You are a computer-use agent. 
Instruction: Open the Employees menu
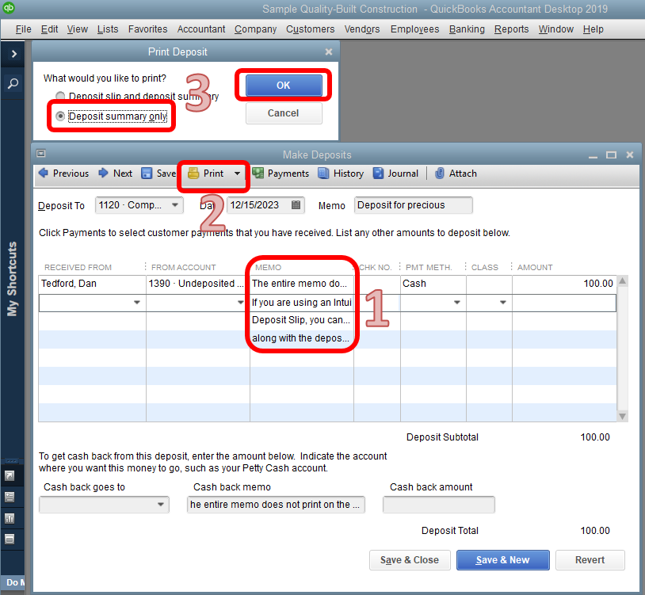tap(414, 29)
